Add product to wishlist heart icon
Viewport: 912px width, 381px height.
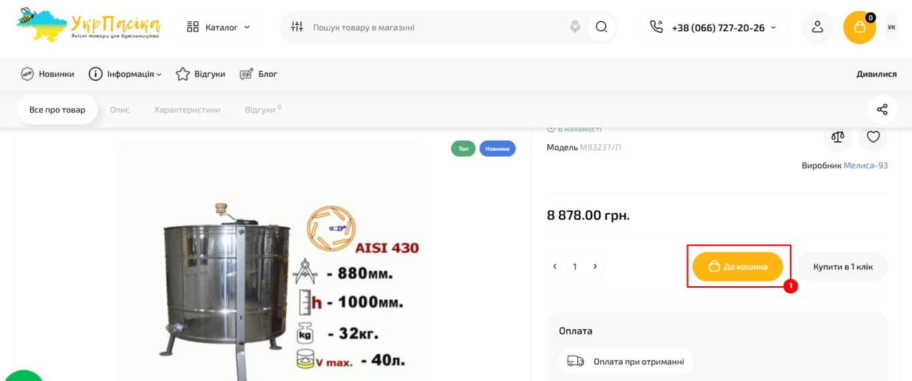[x=873, y=137]
